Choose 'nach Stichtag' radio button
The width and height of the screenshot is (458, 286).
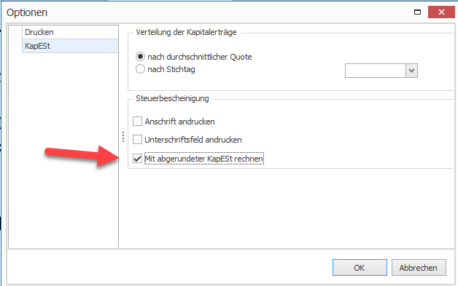click(x=140, y=69)
